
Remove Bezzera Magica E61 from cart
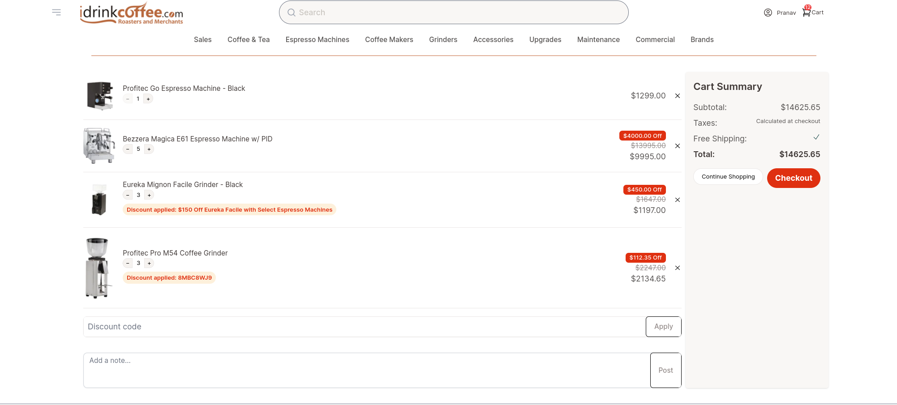tap(678, 146)
